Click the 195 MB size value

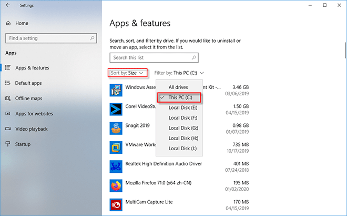(x=241, y=183)
